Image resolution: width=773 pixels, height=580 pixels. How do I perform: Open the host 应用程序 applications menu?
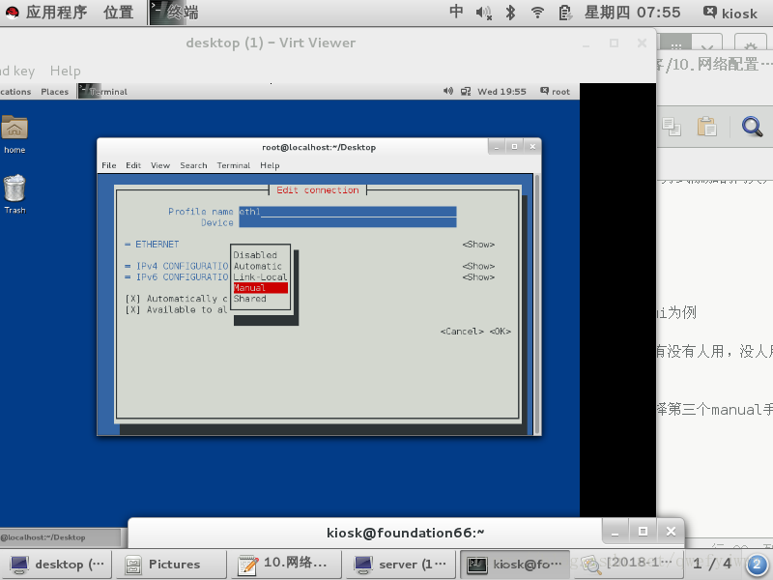tap(47, 13)
